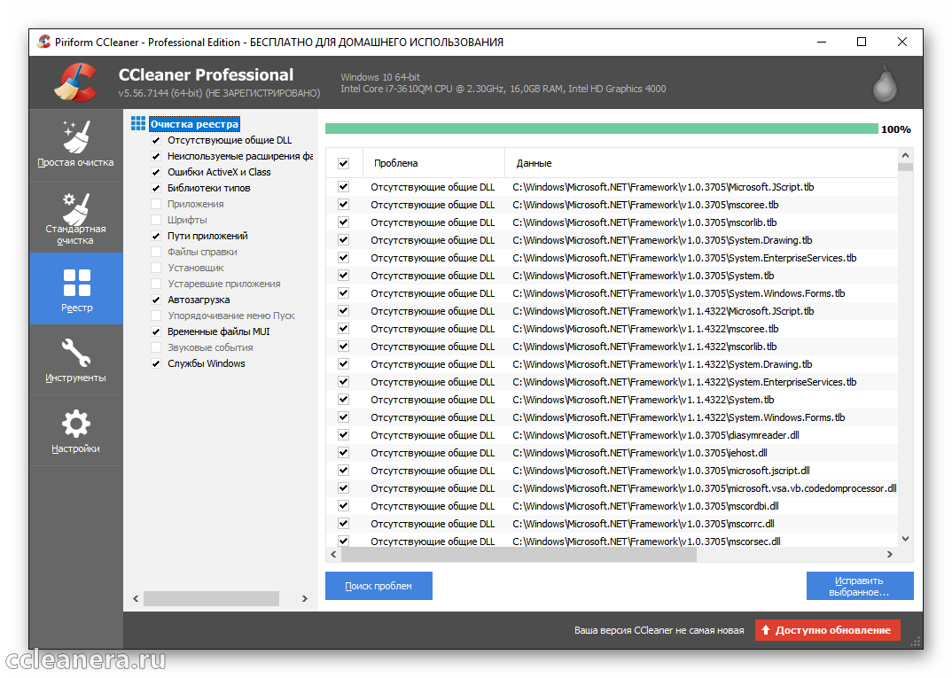952x678 pixels.
Task: Select row with microsoft.jscript.dll path
Action: [x=612, y=471]
